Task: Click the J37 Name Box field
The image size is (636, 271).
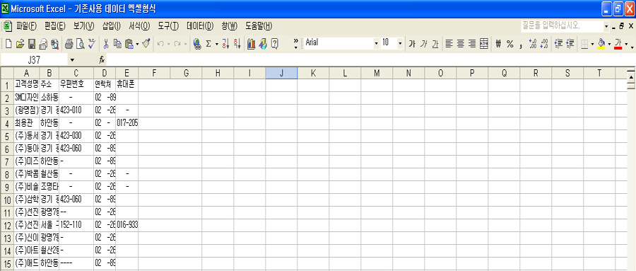Action: 35,60
